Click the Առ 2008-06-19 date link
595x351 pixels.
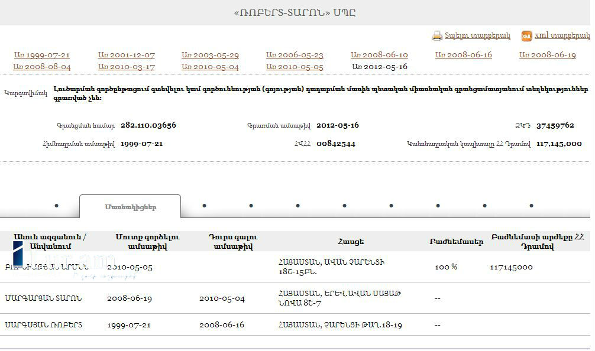point(548,55)
